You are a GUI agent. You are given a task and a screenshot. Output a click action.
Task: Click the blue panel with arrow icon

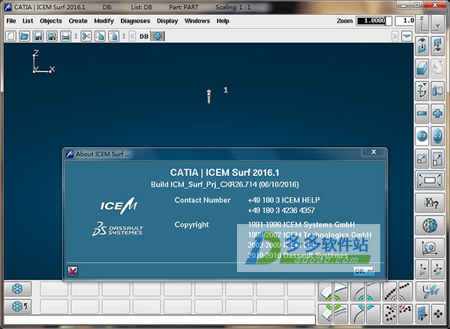(422, 314)
